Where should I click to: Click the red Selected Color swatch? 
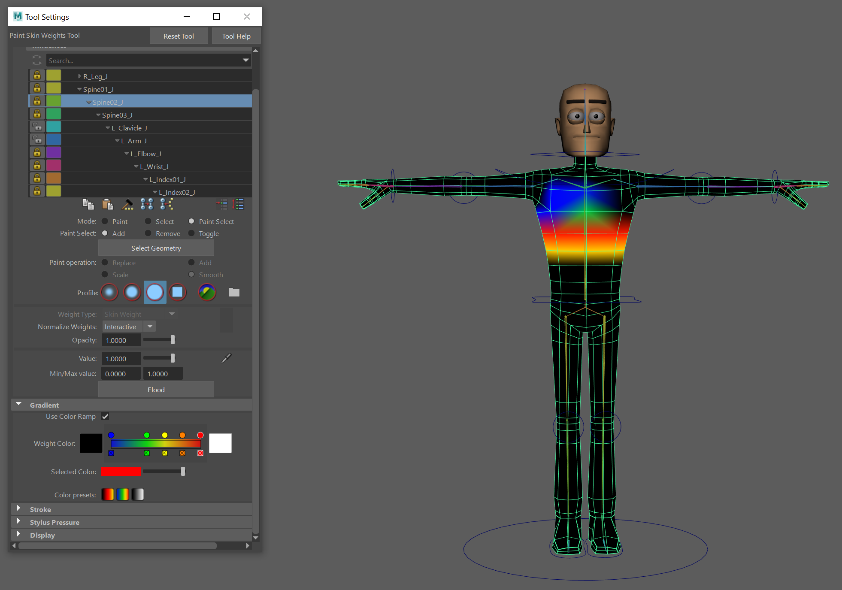tap(121, 472)
